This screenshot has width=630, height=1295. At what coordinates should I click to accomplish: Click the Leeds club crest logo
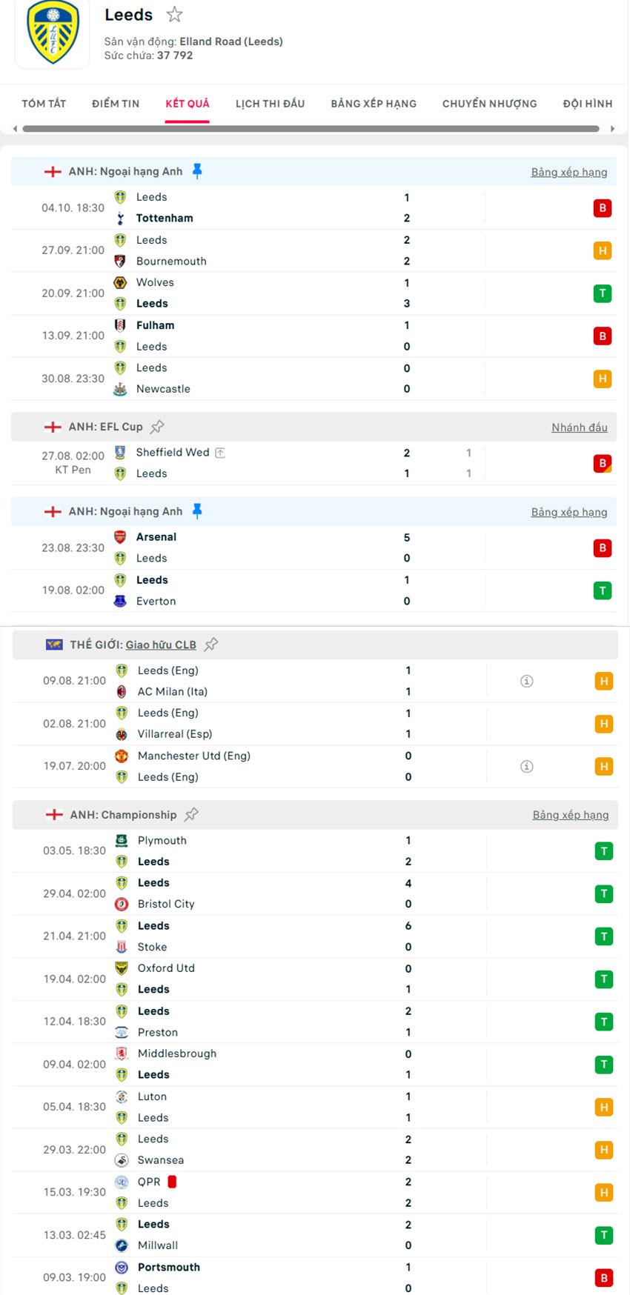click(x=53, y=32)
